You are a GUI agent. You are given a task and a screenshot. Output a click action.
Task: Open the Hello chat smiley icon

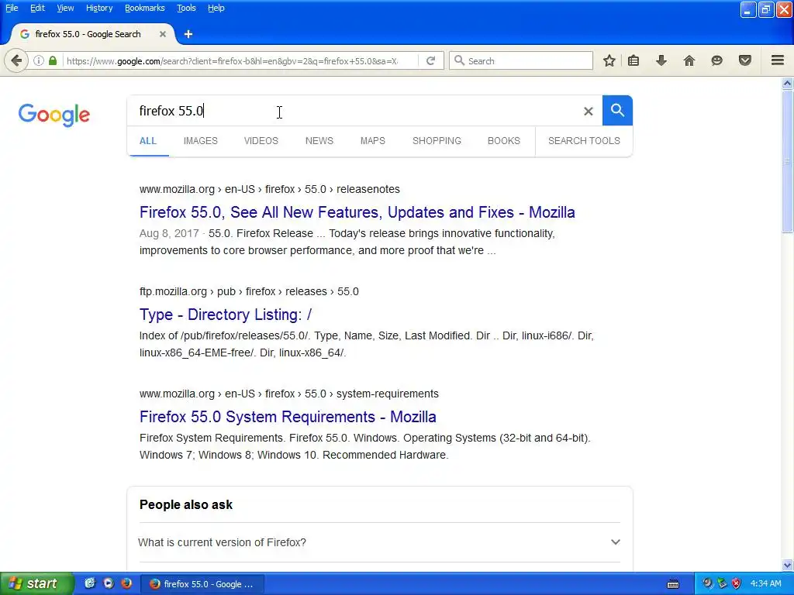[717, 60]
